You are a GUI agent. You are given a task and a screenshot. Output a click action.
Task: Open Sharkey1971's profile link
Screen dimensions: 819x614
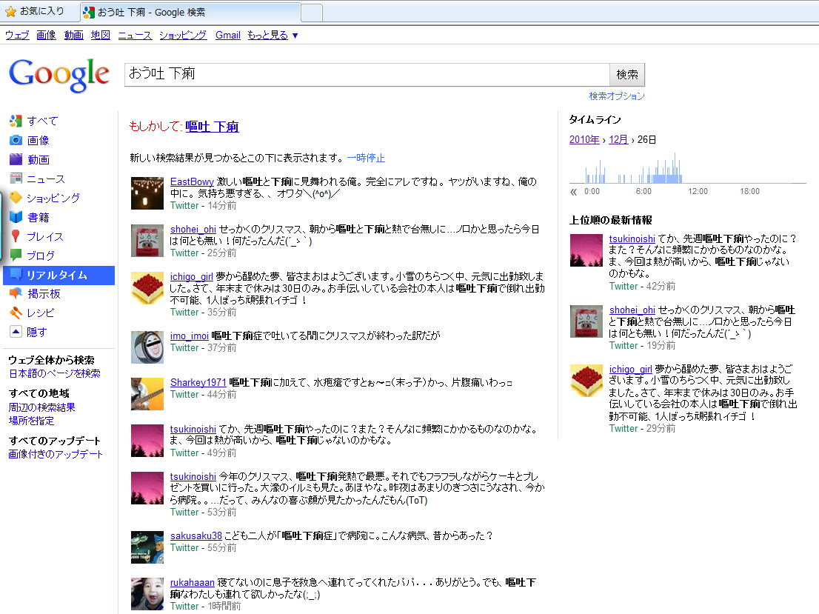point(198,382)
